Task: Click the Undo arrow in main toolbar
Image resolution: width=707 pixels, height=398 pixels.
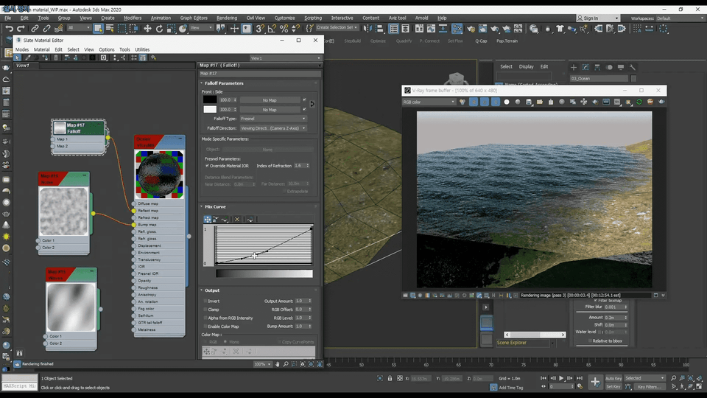Action: [9, 28]
